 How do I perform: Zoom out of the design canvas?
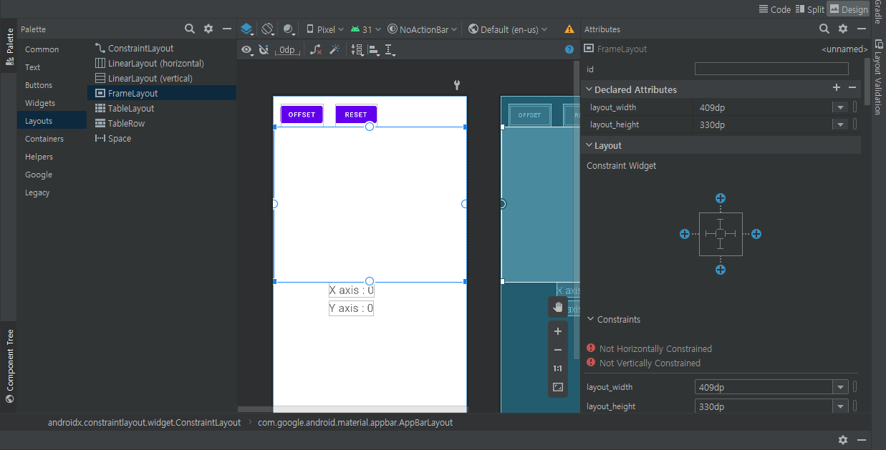coord(558,350)
